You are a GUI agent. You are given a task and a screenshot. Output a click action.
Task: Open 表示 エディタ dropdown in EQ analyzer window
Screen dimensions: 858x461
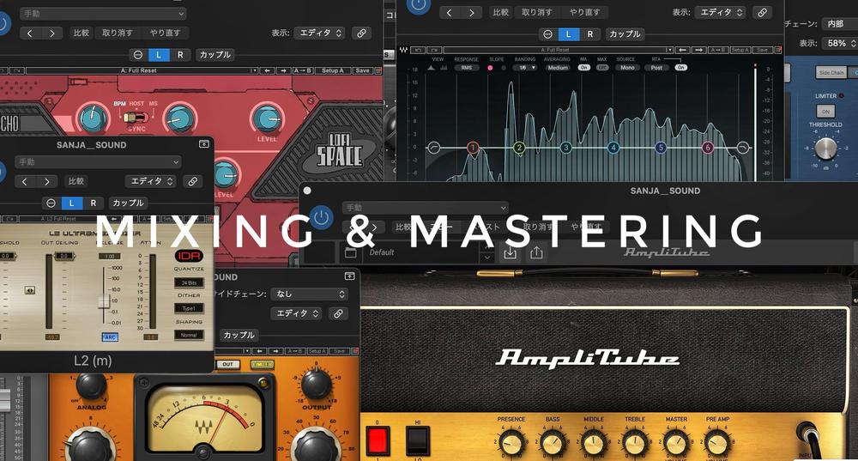pyautogui.click(x=720, y=12)
